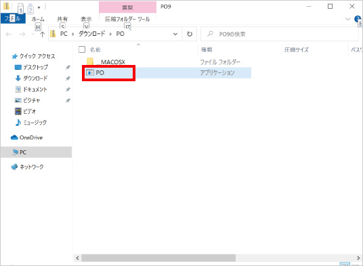Click the pink 展開 contextual tab
Viewport: 363px width, 266px height.
[127, 7]
